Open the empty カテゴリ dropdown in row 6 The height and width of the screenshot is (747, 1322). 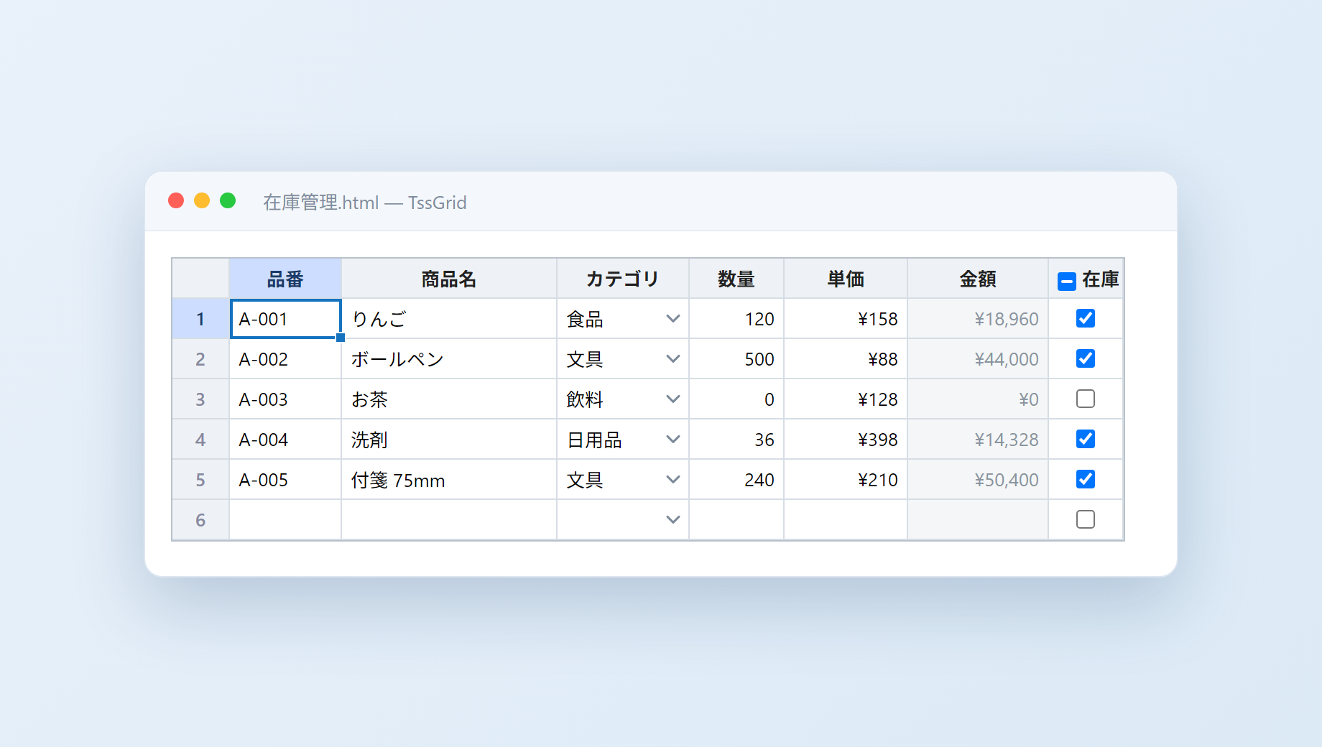(672, 520)
